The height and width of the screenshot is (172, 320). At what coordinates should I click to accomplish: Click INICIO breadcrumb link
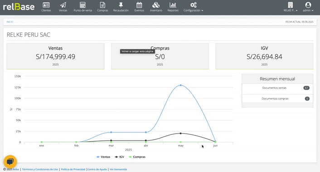coord(10,22)
